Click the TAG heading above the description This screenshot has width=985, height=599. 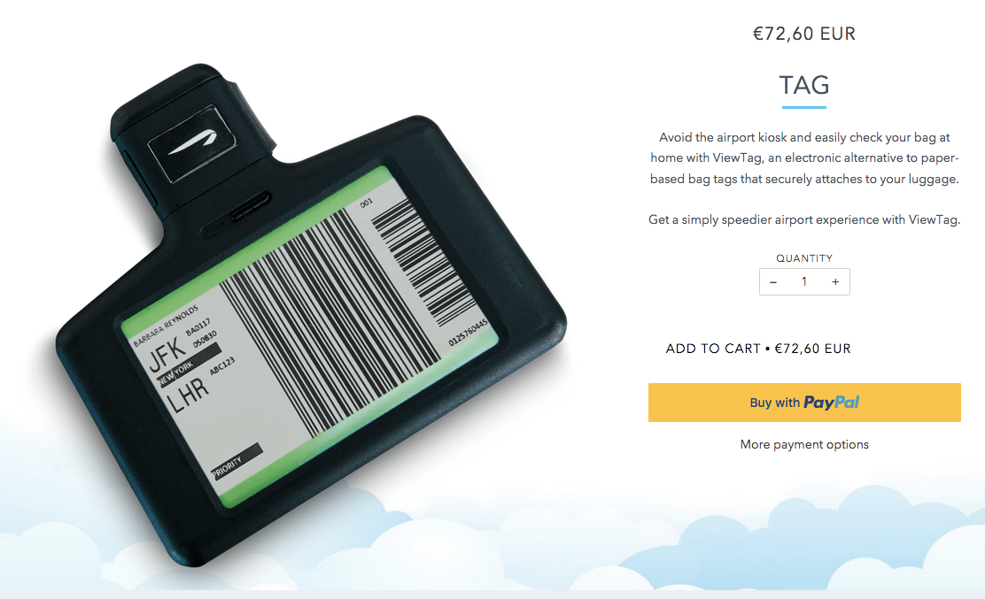803,86
